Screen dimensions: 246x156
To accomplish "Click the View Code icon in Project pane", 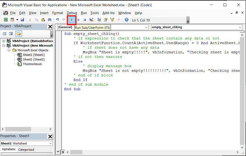I will click(4, 34).
